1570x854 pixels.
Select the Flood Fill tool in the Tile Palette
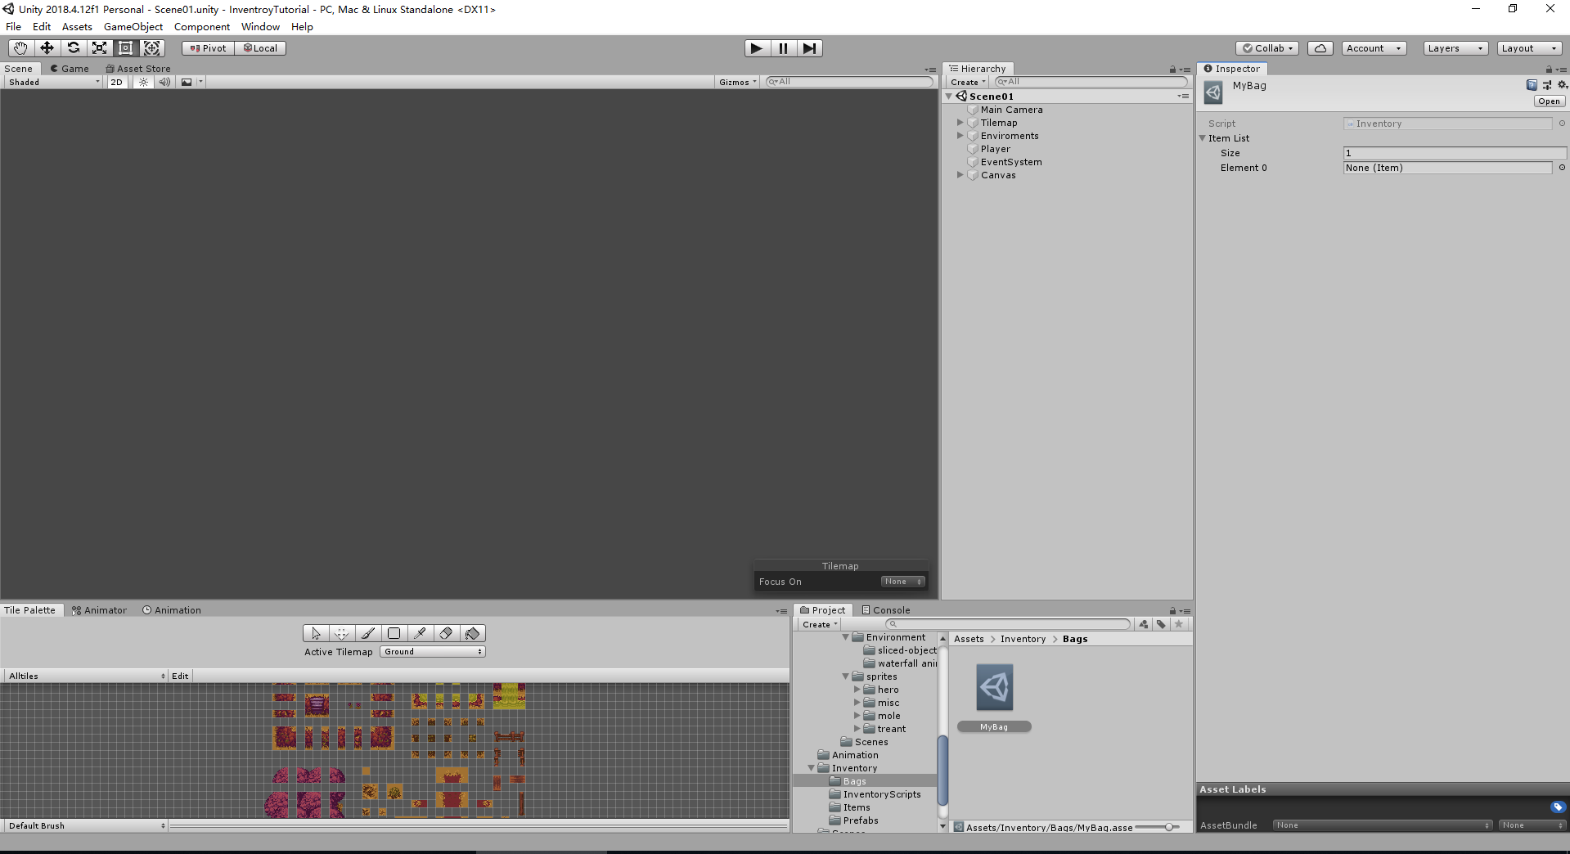[x=472, y=633]
